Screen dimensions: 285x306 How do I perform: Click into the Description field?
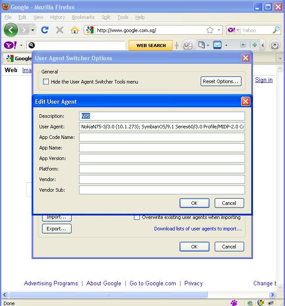[x=162, y=116]
